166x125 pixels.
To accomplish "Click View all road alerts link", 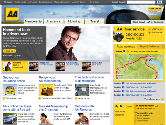I will pos(152,99).
